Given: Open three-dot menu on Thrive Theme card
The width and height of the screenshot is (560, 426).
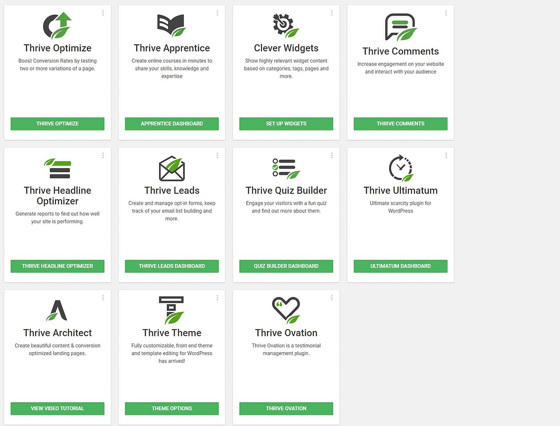Looking at the screenshot, I should pos(217,297).
